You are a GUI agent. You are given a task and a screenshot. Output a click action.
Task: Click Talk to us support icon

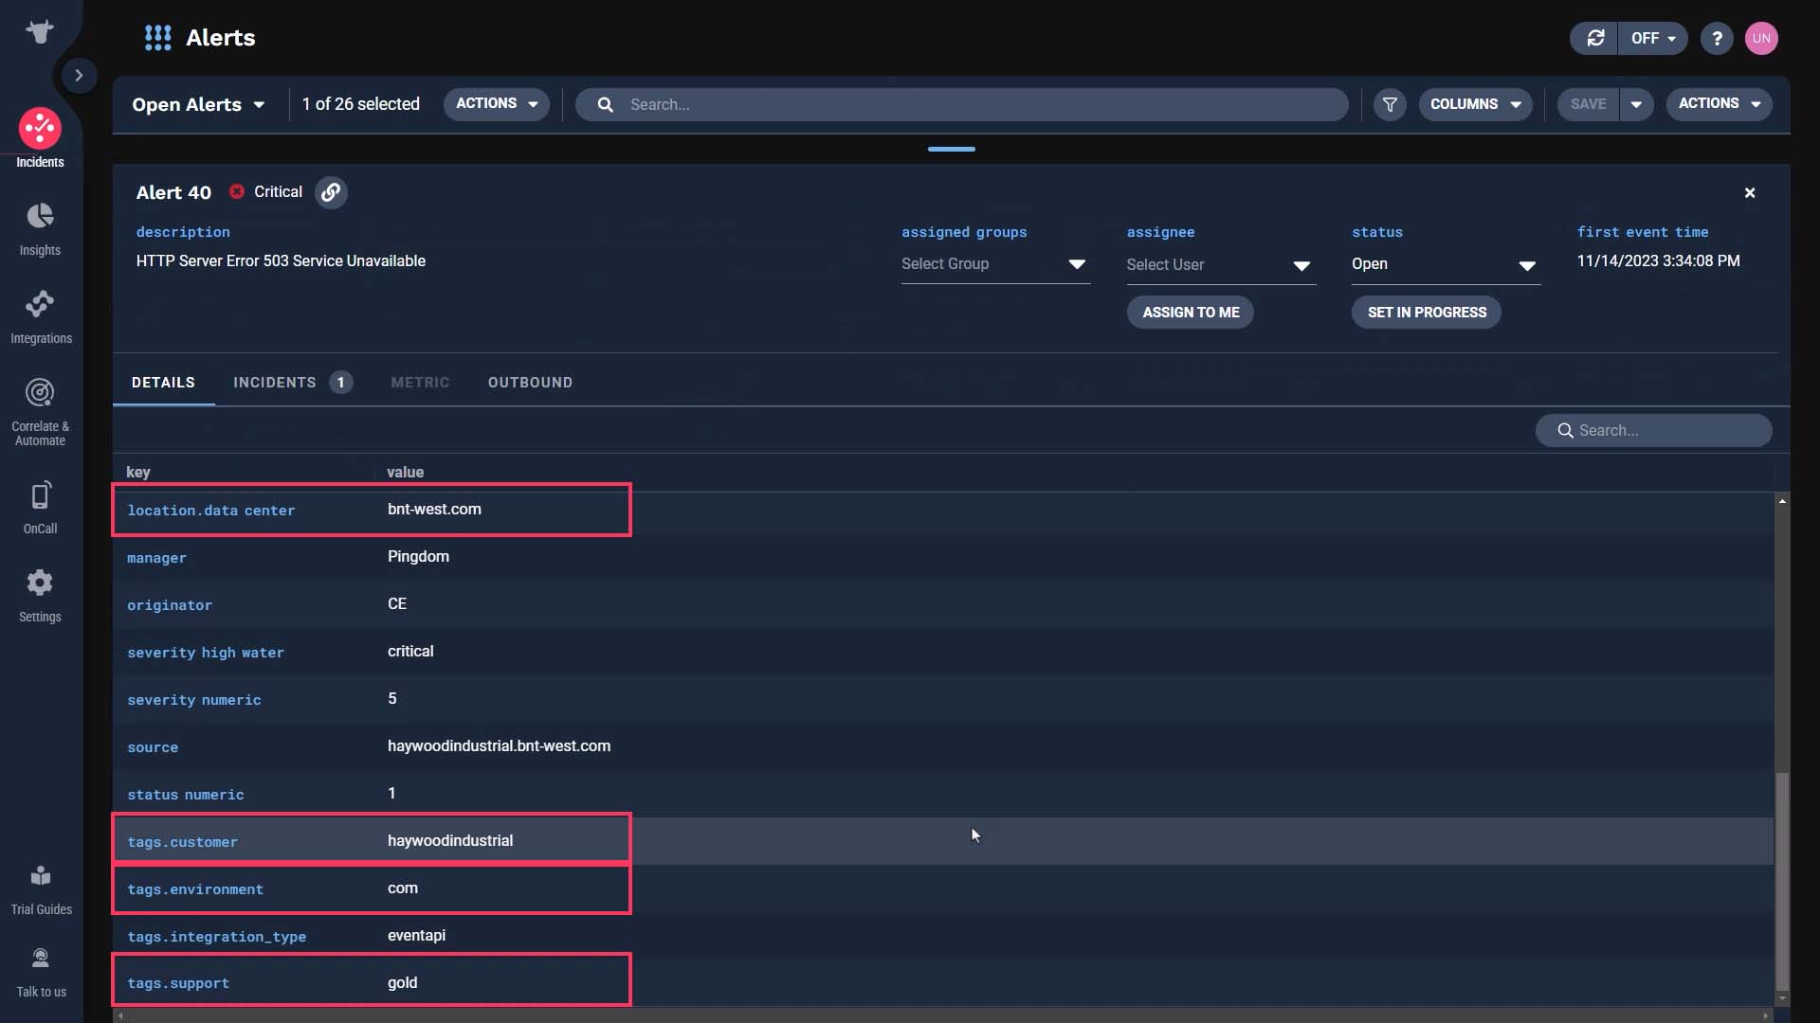pyautogui.click(x=41, y=973)
